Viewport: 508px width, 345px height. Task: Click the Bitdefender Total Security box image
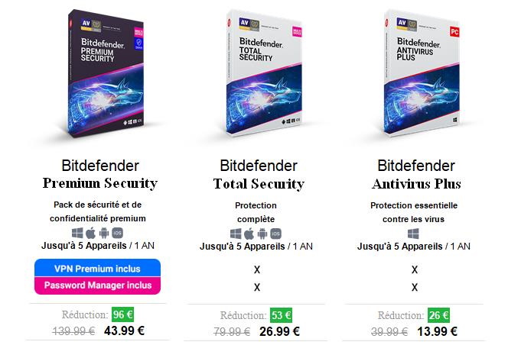click(264, 73)
